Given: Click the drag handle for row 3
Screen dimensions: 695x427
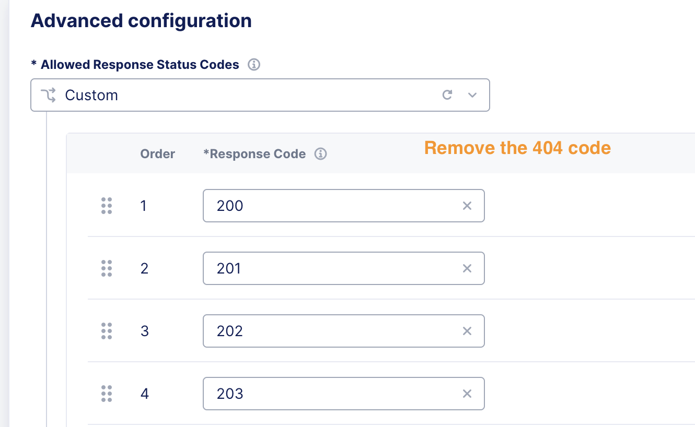Looking at the screenshot, I should point(107,331).
